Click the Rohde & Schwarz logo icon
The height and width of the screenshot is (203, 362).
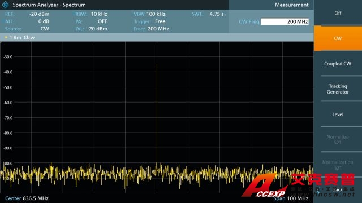(x=5, y=5)
